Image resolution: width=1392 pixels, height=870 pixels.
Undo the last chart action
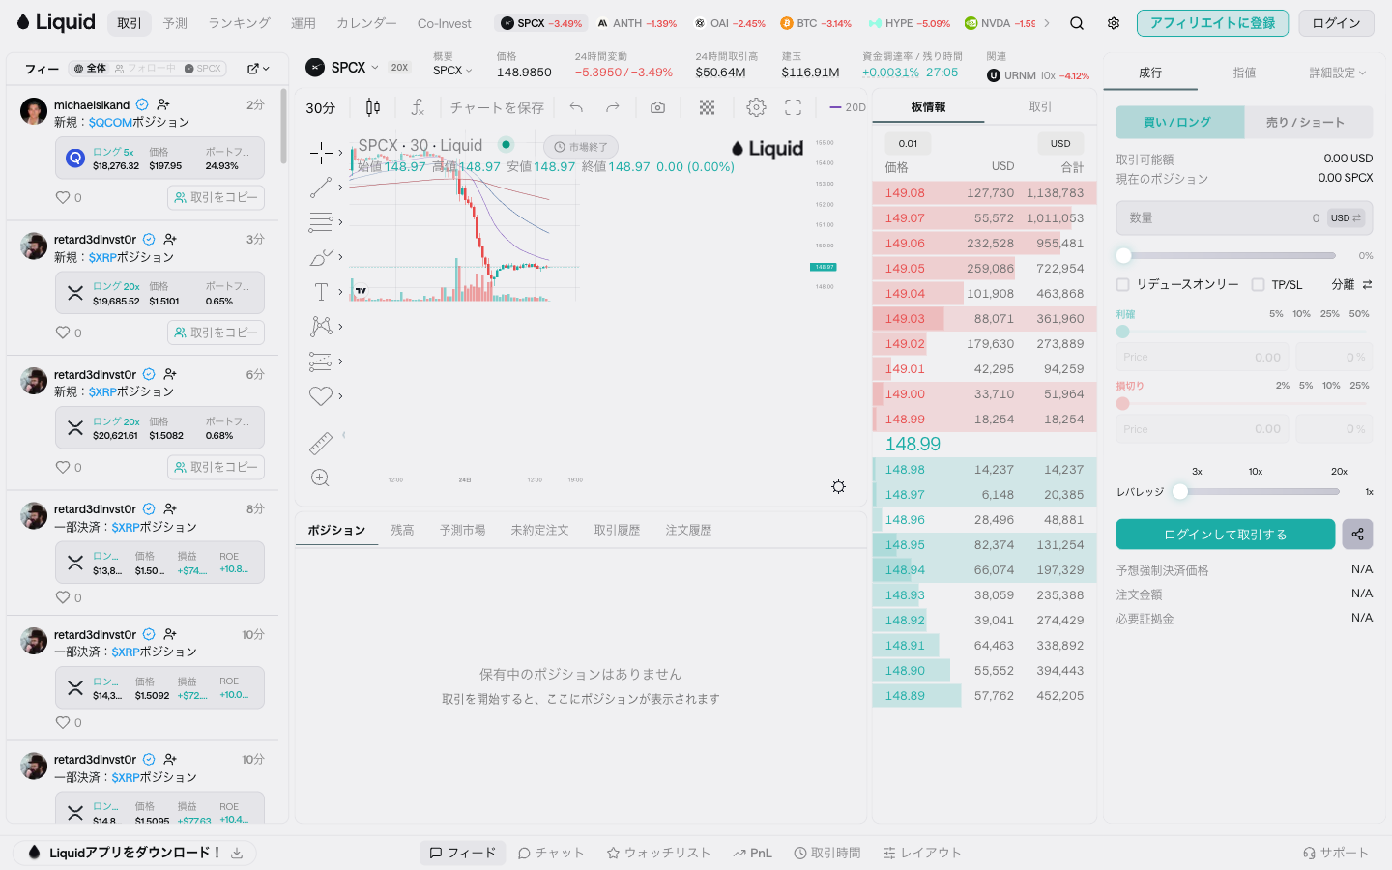coord(576,107)
